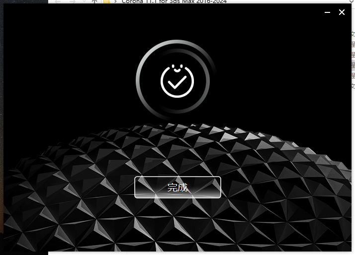Image resolution: width=355 pixels, height=255 pixels.
Task: Select the first partially hidden Explorer row
Action: [x=353, y=34]
